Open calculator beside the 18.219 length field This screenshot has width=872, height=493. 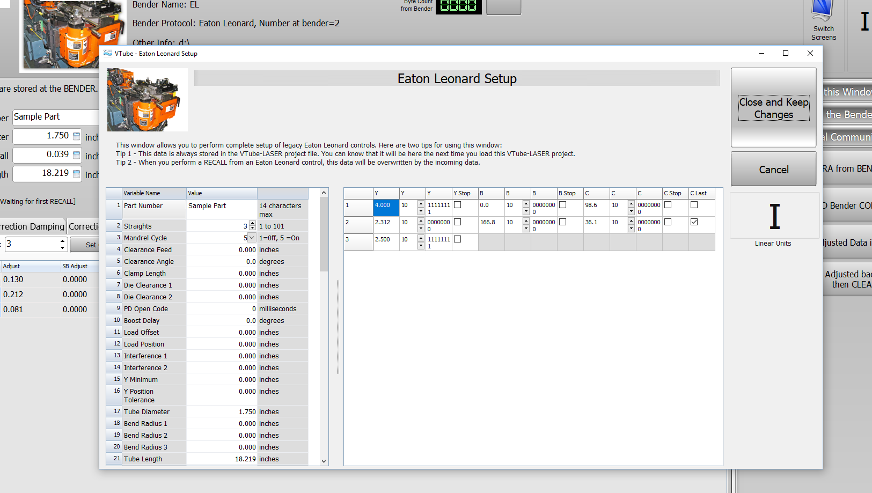pyautogui.click(x=77, y=174)
